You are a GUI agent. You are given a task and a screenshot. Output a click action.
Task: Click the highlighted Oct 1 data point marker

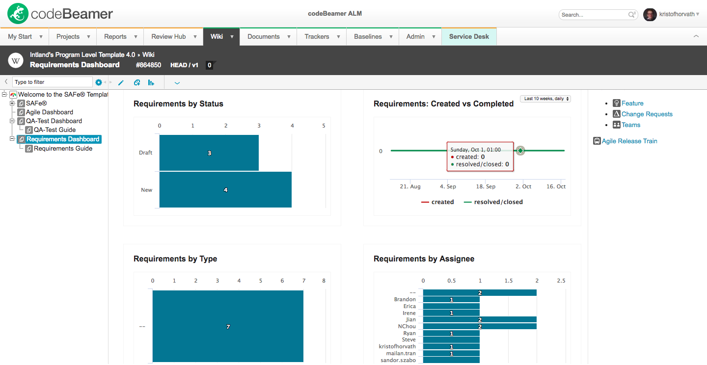pos(520,151)
